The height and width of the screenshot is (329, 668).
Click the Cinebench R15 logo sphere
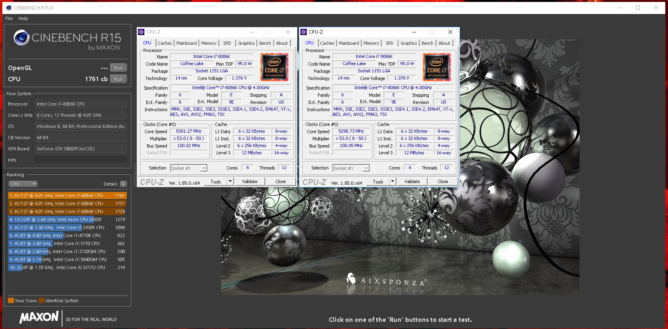[x=22, y=38]
